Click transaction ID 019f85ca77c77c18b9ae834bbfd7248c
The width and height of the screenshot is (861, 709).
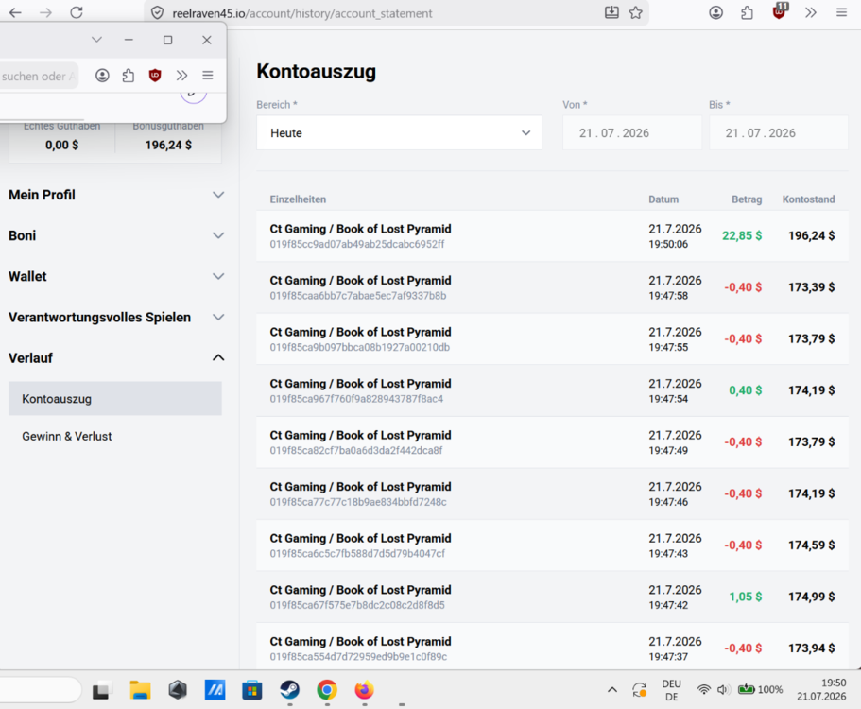tap(358, 502)
